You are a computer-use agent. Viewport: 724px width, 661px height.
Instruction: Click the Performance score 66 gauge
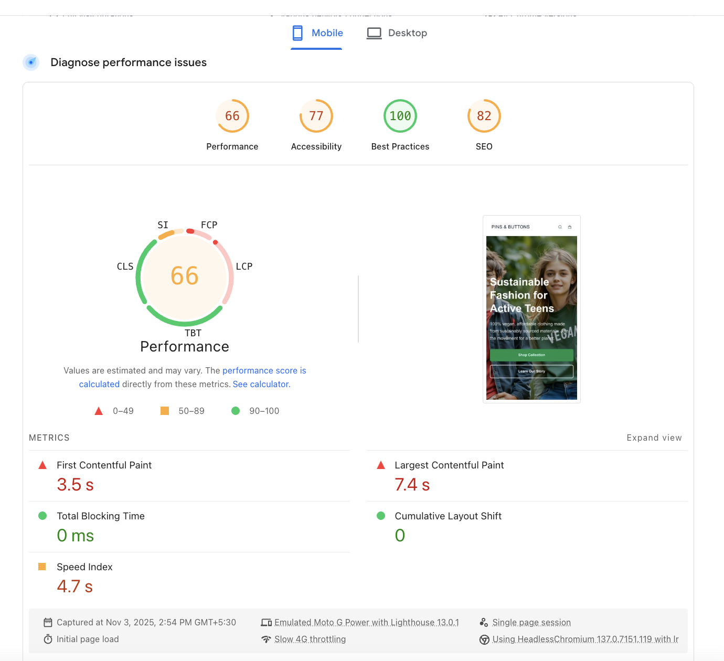tap(232, 116)
